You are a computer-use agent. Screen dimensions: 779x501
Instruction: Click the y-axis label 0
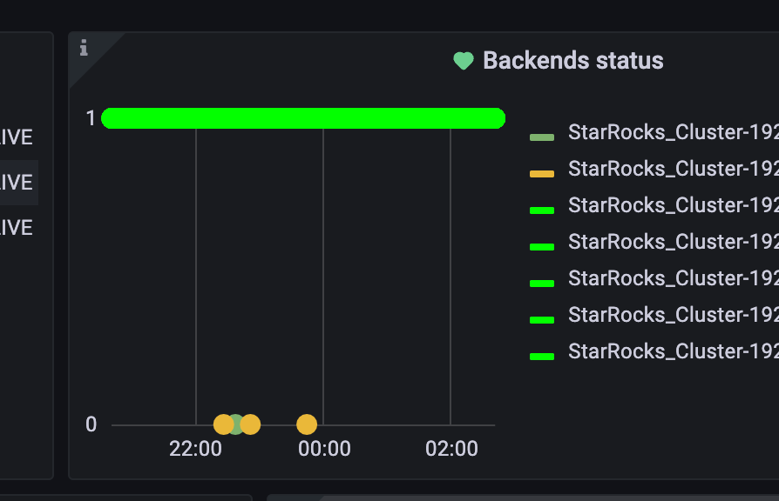click(x=91, y=424)
